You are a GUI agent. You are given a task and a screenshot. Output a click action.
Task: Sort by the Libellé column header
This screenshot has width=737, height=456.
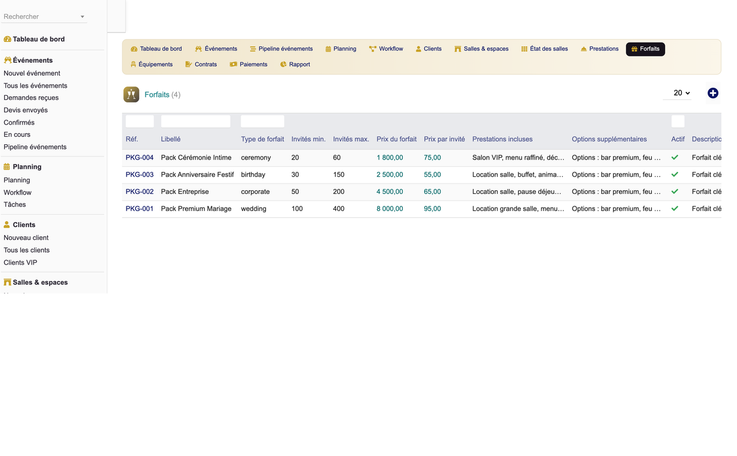point(171,139)
